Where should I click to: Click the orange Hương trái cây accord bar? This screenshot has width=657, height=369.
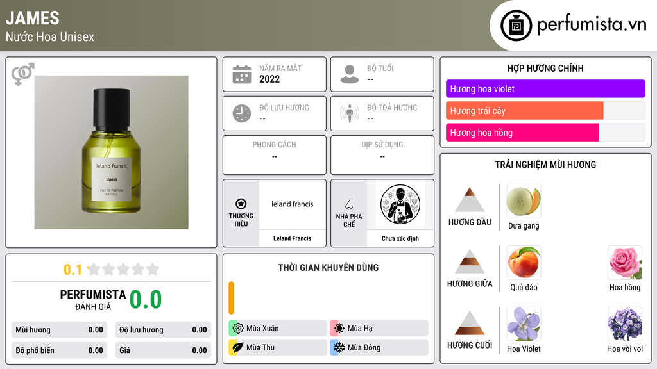[525, 111]
